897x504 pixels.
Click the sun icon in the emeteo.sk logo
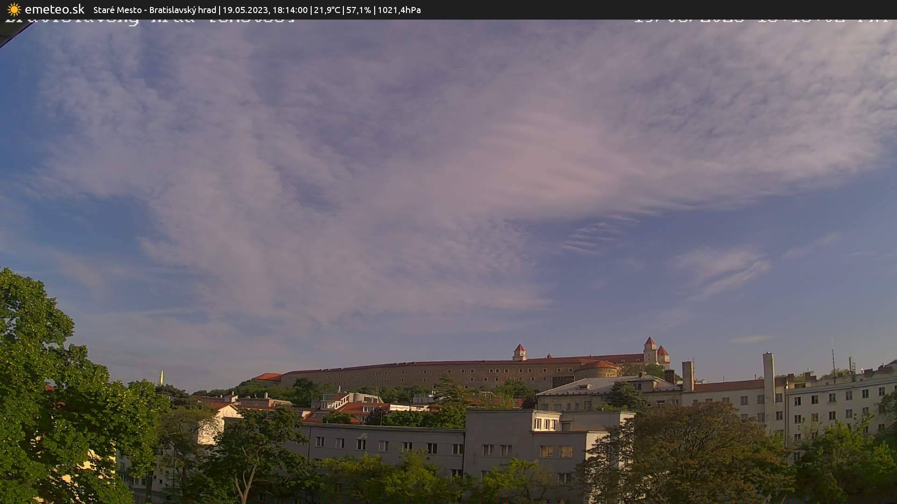pyautogui.click(x=14, y=10)
